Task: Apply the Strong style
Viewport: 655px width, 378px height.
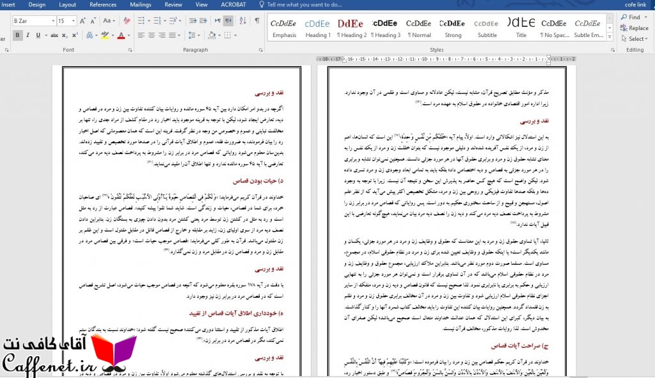Action: point(453,28)
